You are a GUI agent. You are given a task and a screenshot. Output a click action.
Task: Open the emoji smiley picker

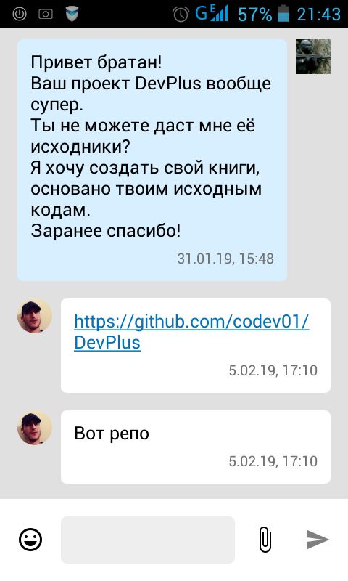pos(30,540)
